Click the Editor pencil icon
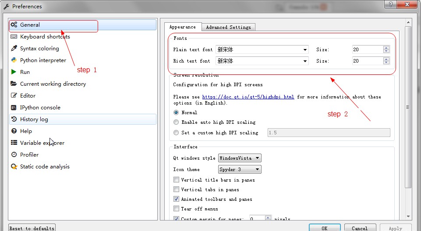Viewport: 421px width, 231px height. (14, 95)
